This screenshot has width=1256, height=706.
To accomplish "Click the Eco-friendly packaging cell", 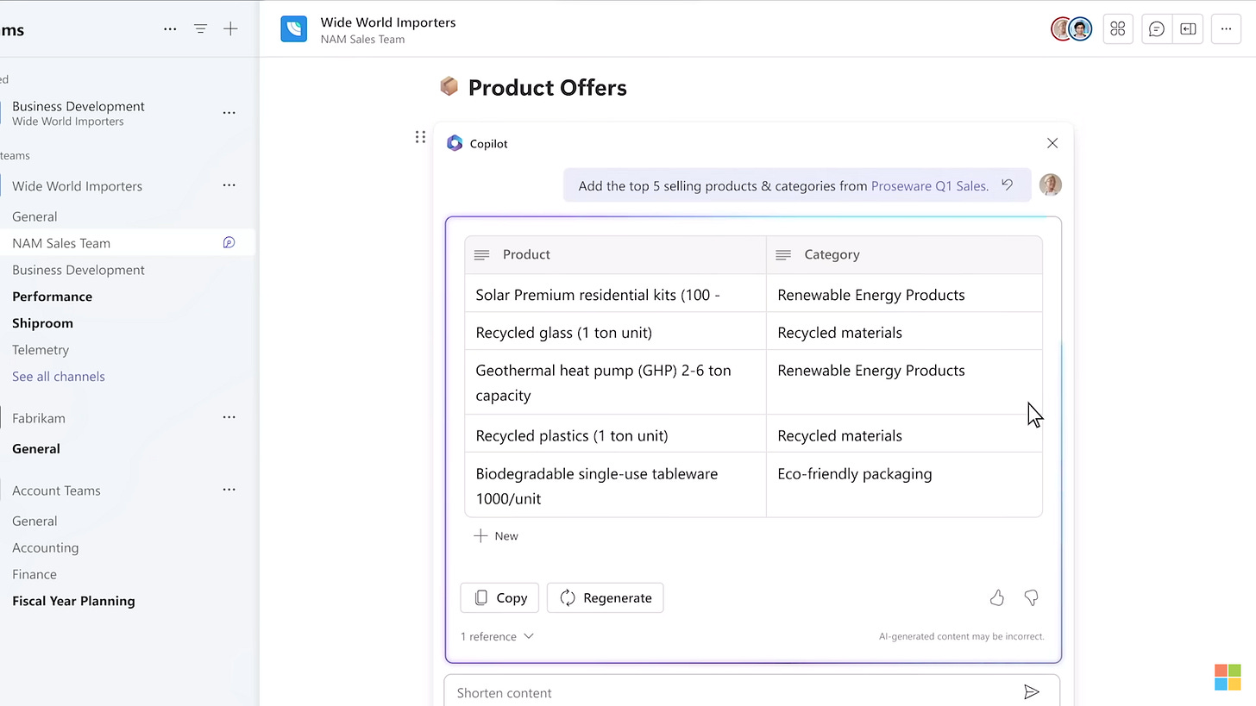I will click(x=904, y=486).
